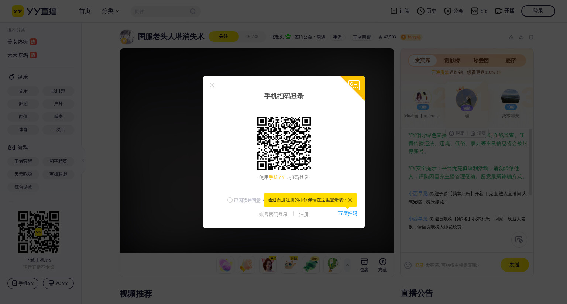Viewport: 567px width, 304px height.
Task: Click the 手游 tag under stream title
Action: 337,37
